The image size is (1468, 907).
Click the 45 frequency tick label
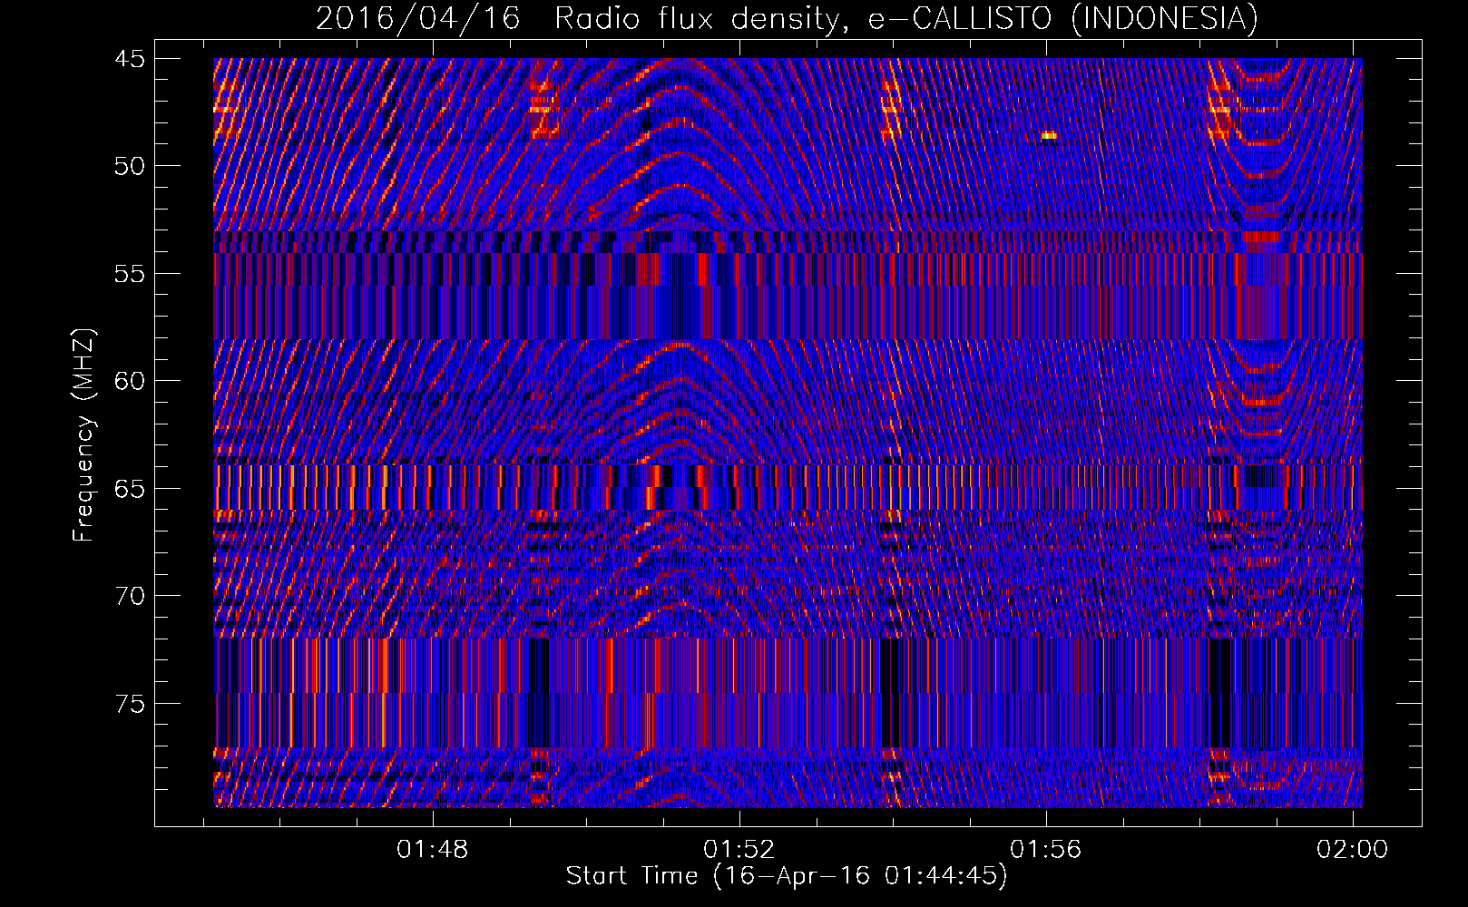129,59
